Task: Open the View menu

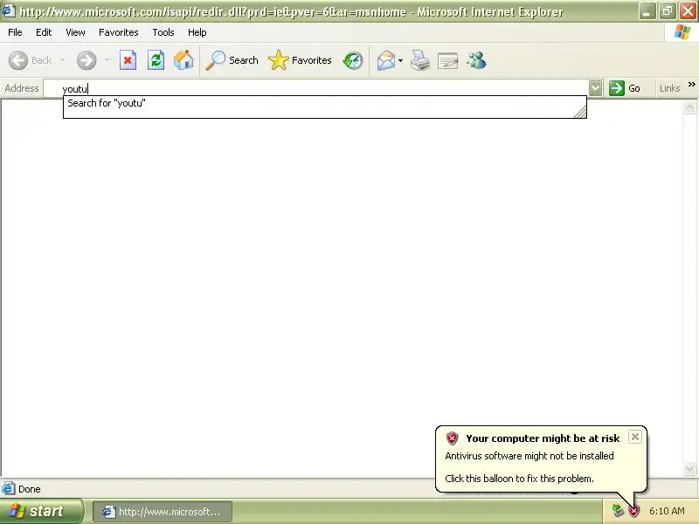Action: pyautogui.click(x=75, y=32)
